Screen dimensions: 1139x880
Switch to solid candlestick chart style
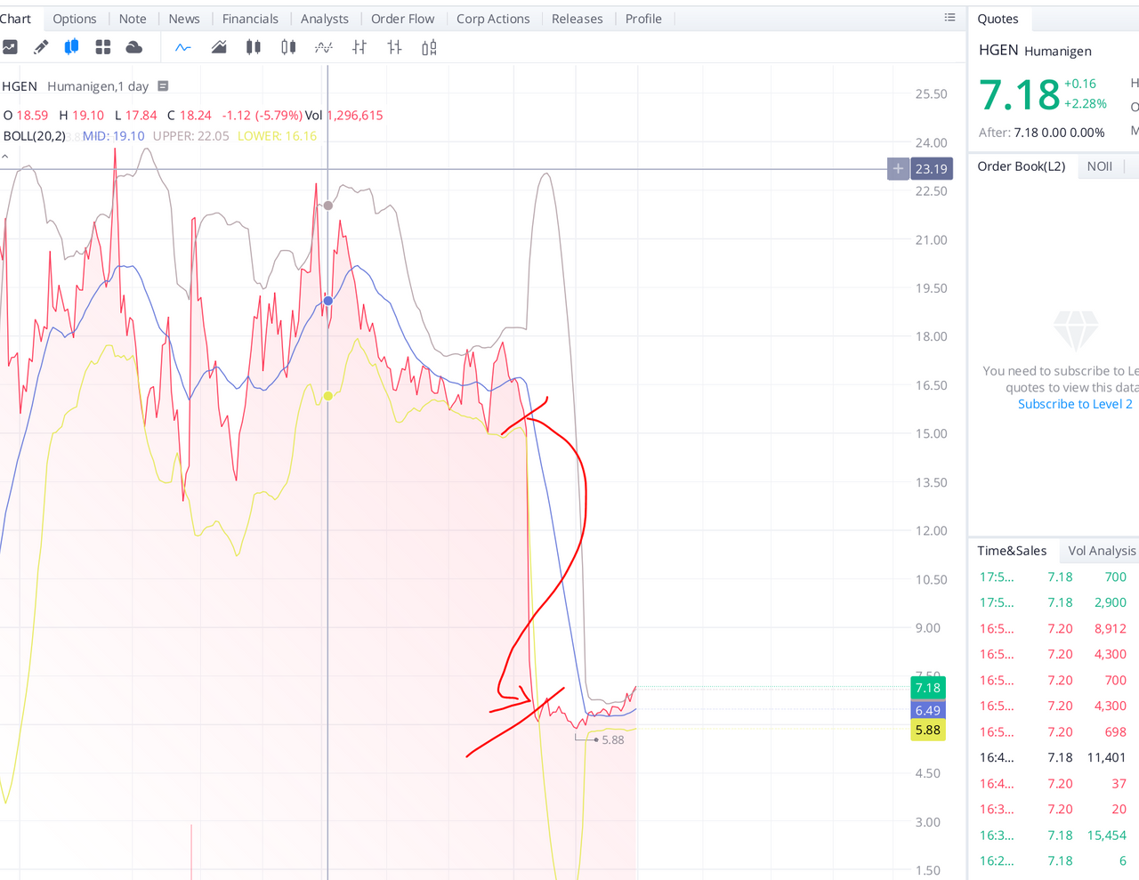[254, 47]
